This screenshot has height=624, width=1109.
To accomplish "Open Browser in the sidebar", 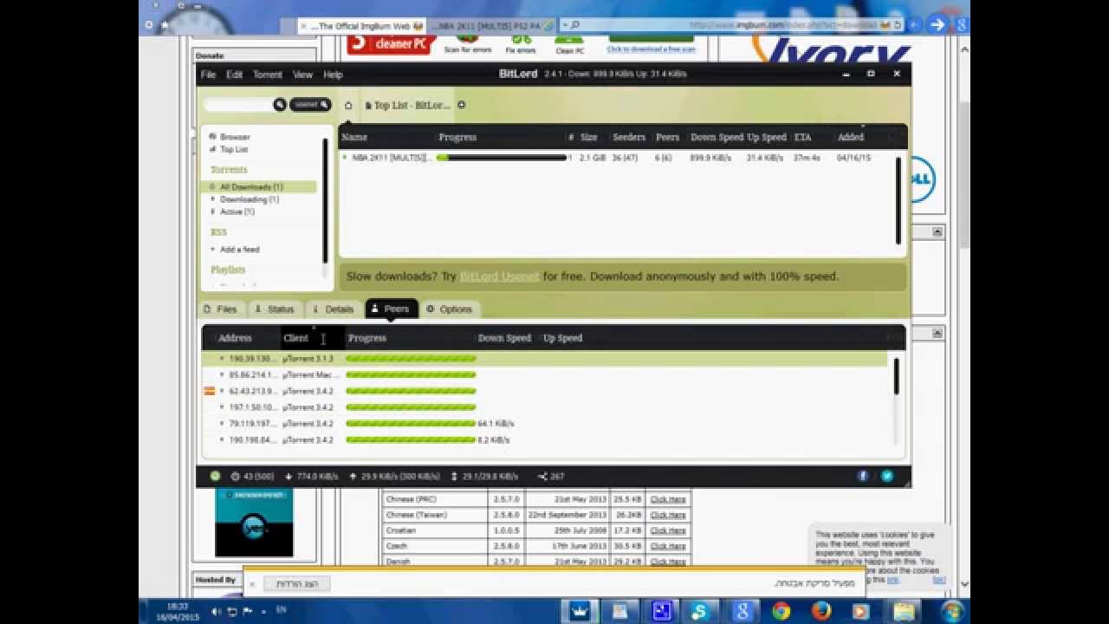I will click(x=235, y=137).
